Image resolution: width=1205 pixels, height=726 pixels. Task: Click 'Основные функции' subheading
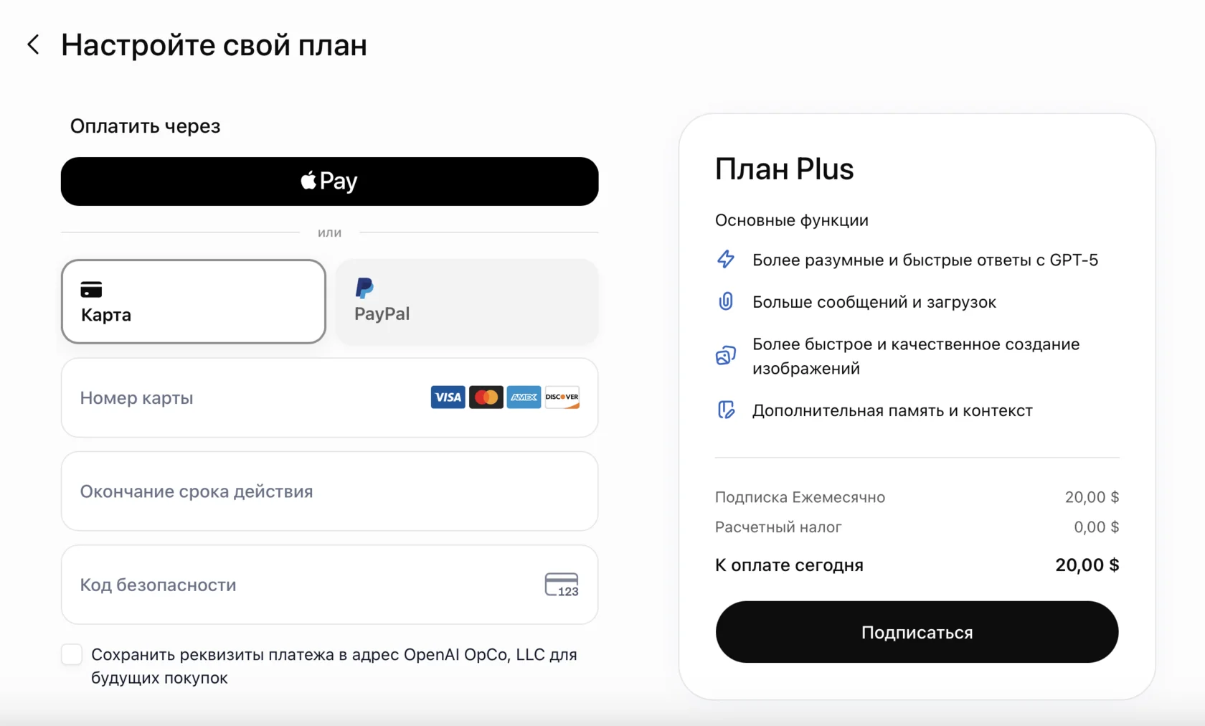(791, 220)
